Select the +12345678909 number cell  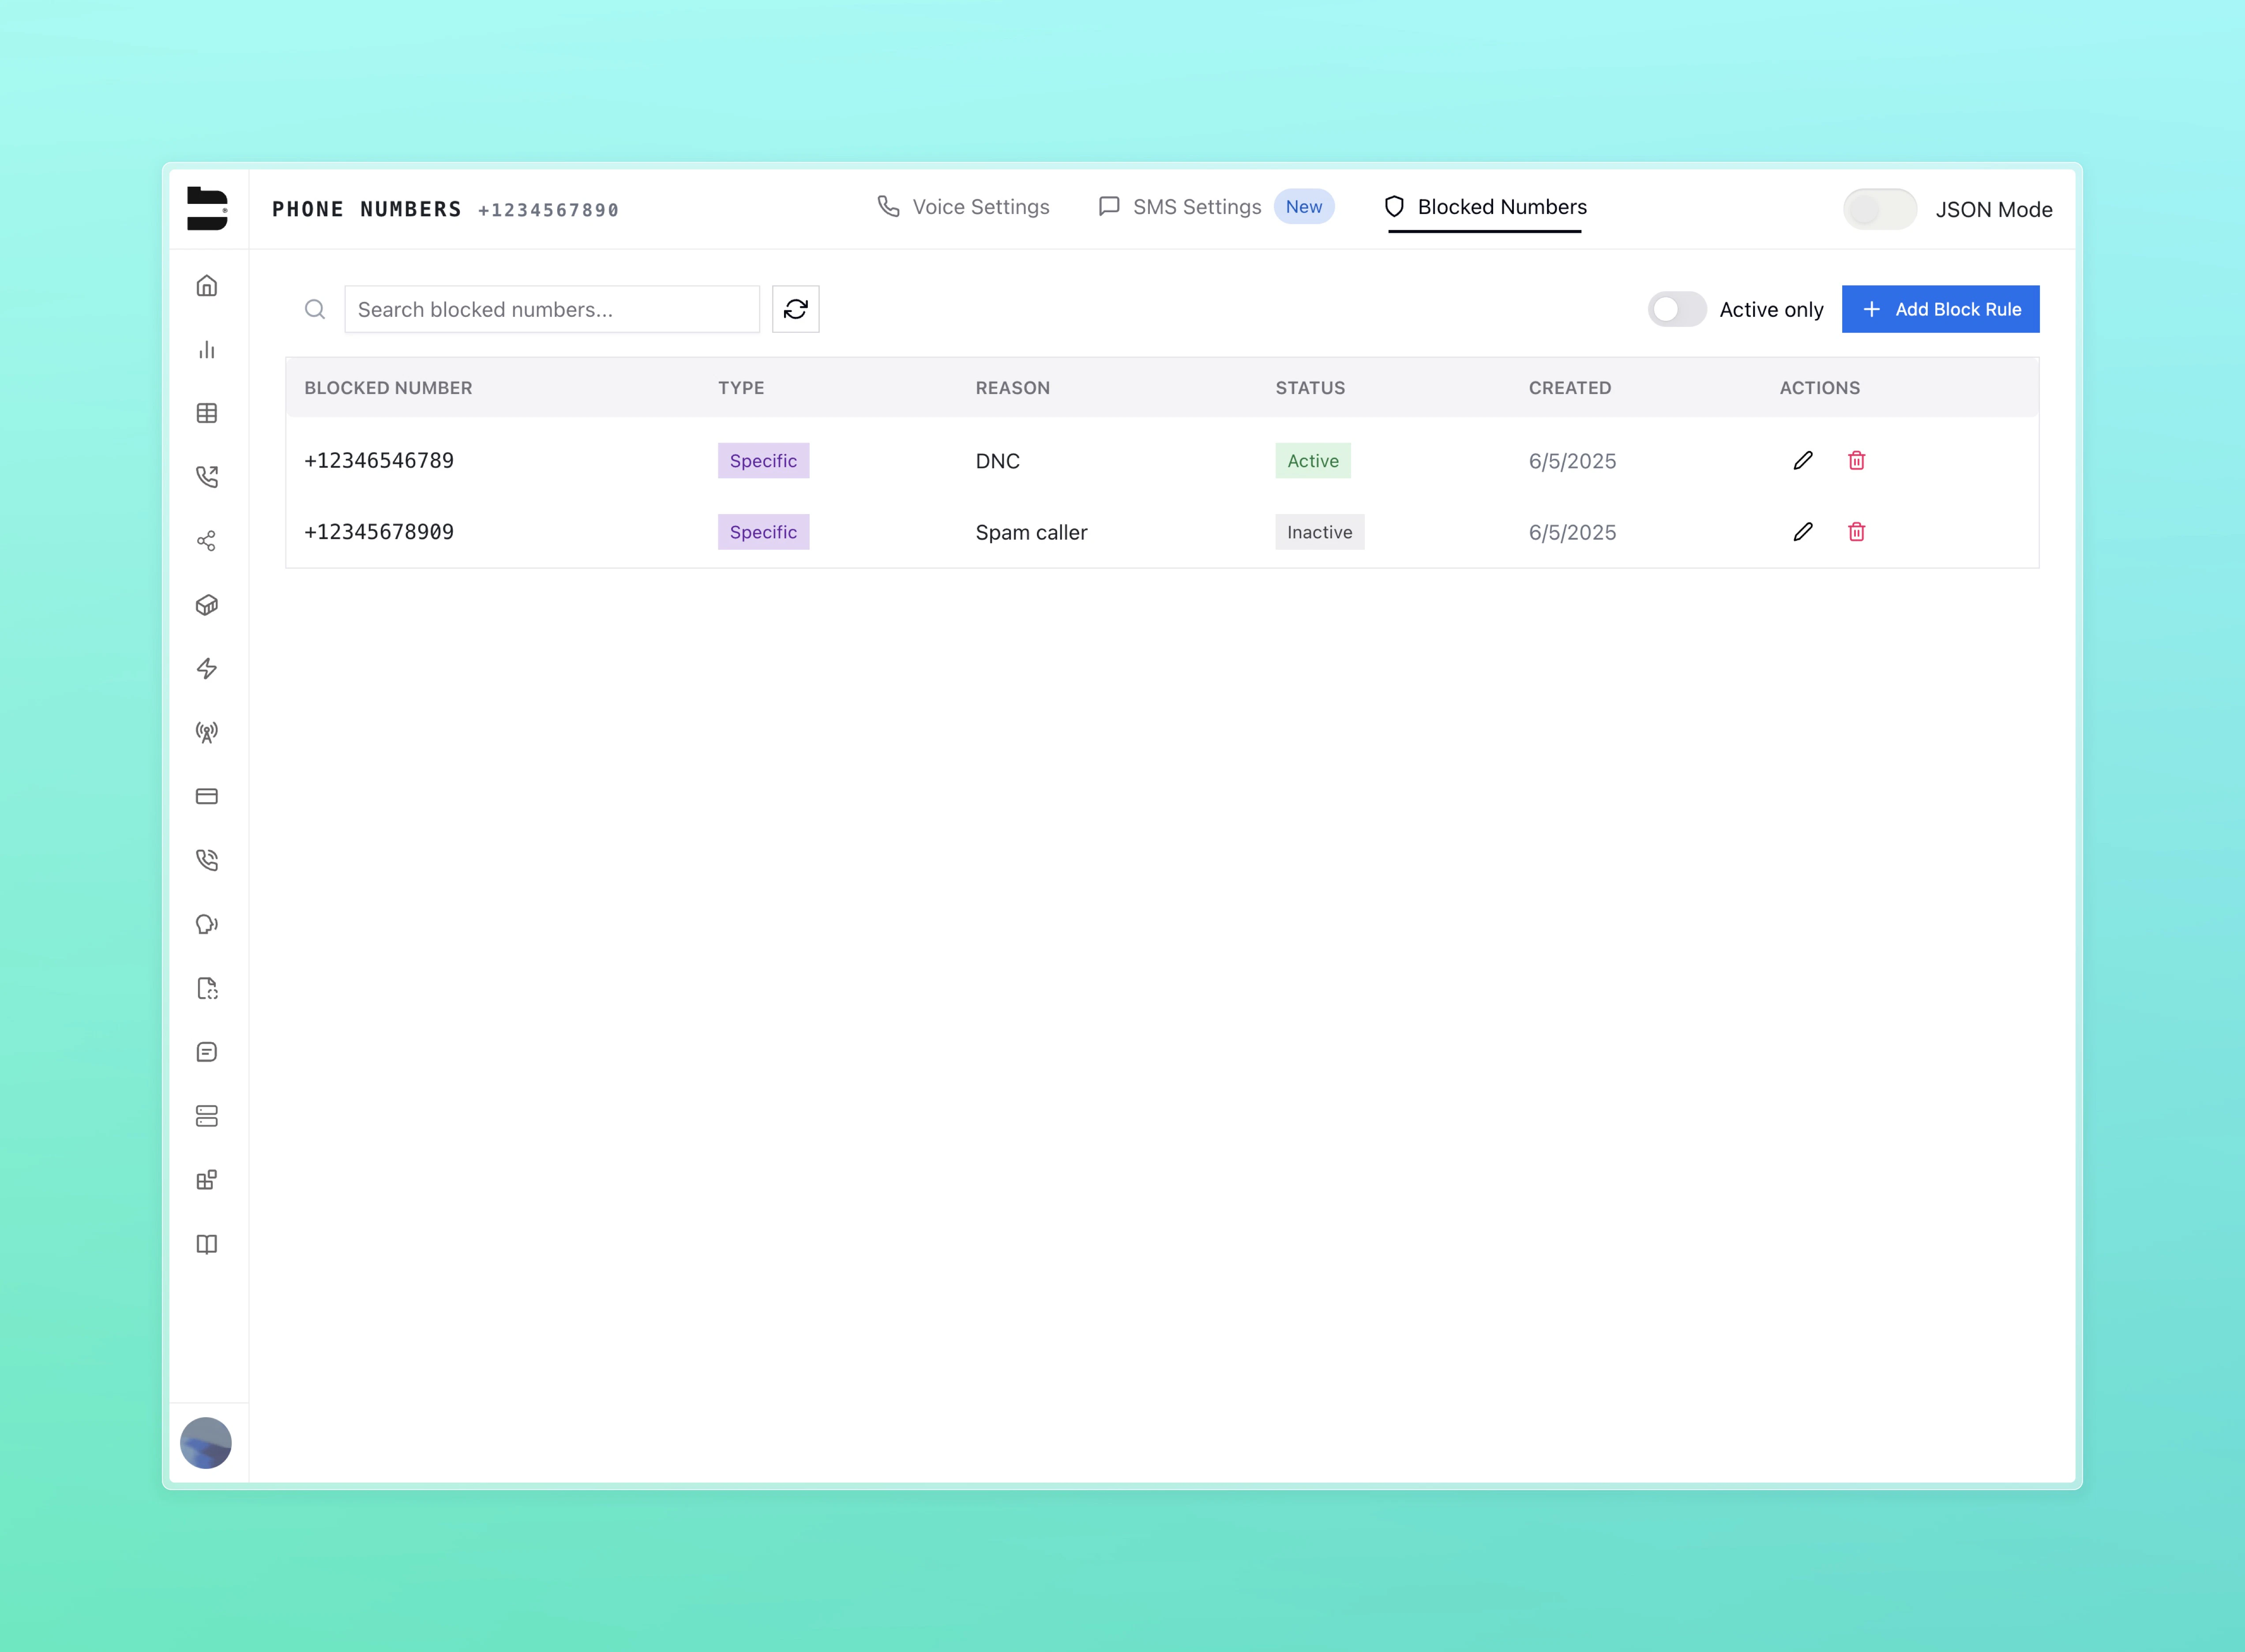[x=379, y=532]
